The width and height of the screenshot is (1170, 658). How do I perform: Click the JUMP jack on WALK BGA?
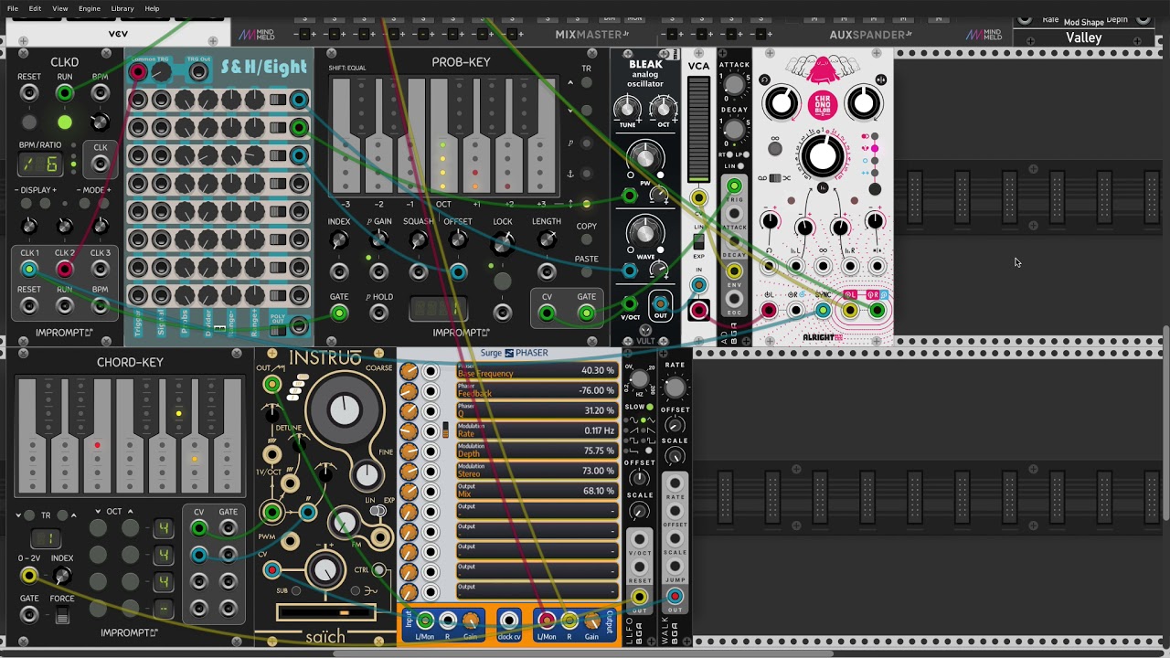pos(675,568)
